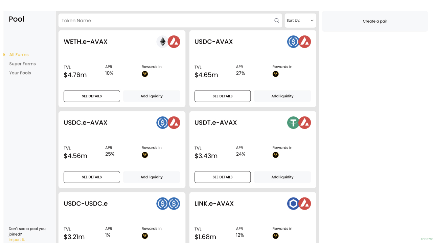Click the USDC-USDC.e pool title

(x=86, y=204)
